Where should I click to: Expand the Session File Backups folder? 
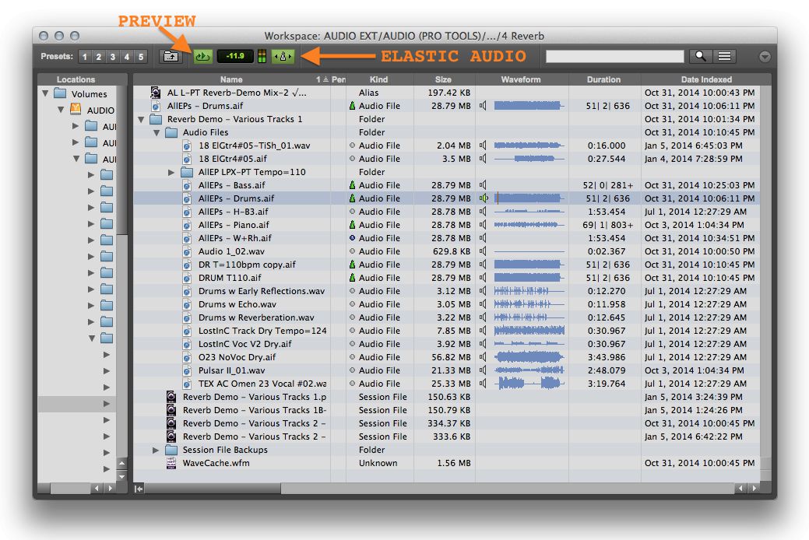tap(156, 450)
